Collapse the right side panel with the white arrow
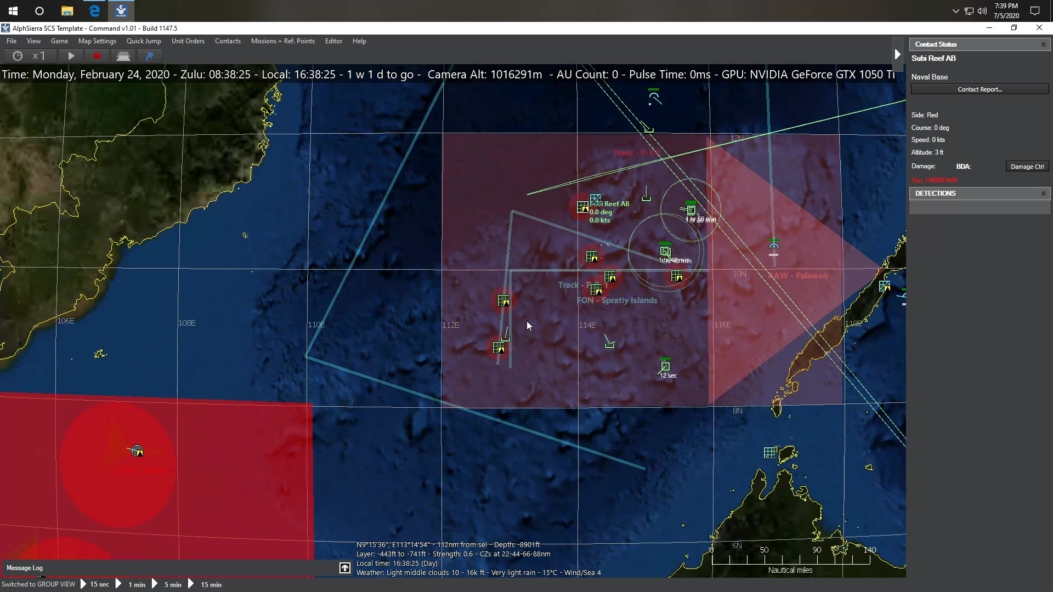Viewport: 1053px width, 592px height. pyautogui.click(x=897, y=54)
